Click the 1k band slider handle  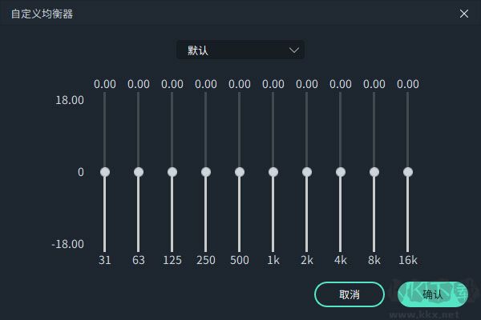[273, 172]
